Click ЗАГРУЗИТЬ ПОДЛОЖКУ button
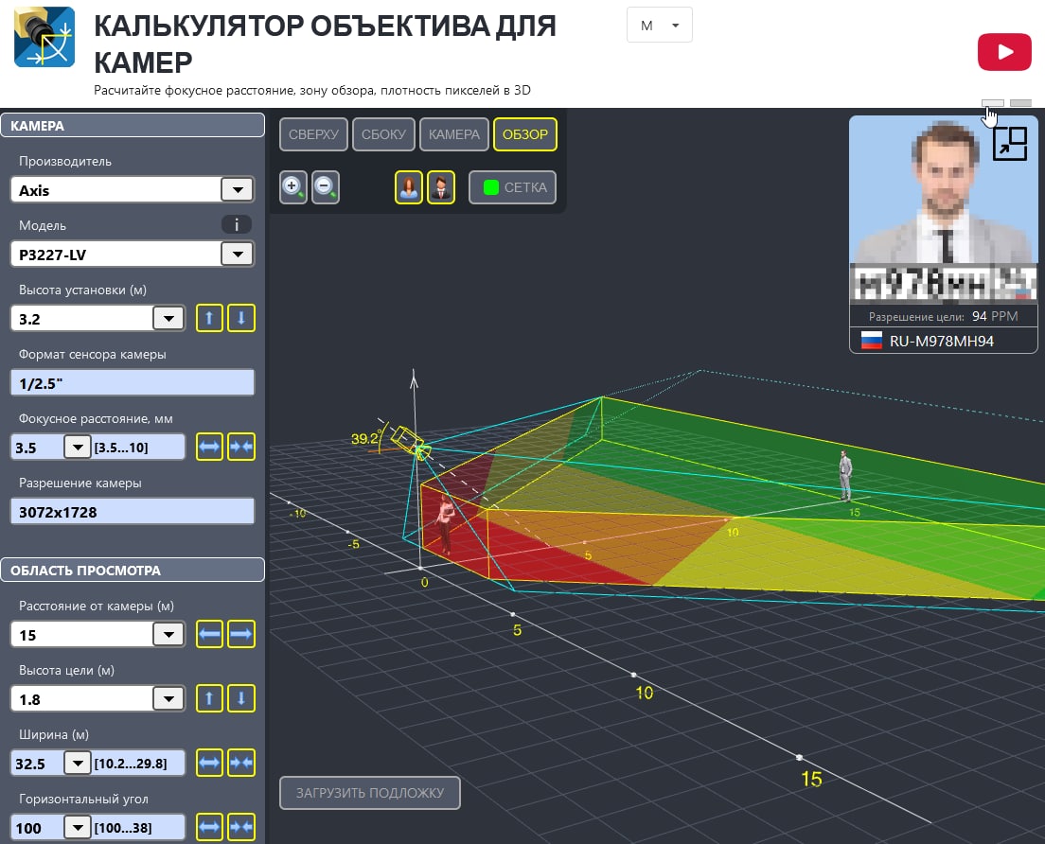The height and width of the screenshot is (844, 1045). (x=370, y=793)
